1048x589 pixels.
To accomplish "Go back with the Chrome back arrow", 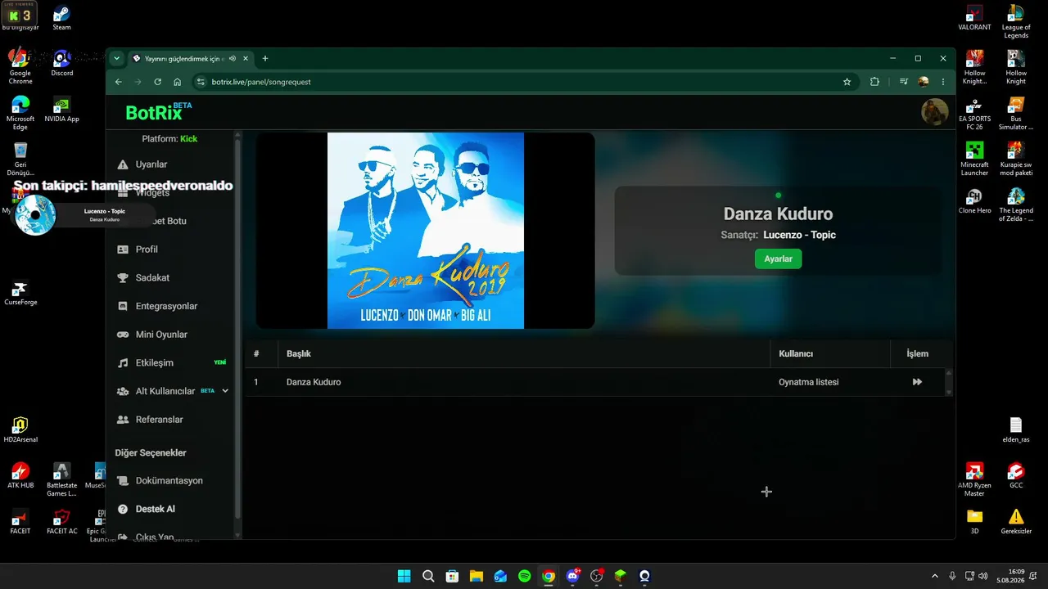I will coord(118,82).
